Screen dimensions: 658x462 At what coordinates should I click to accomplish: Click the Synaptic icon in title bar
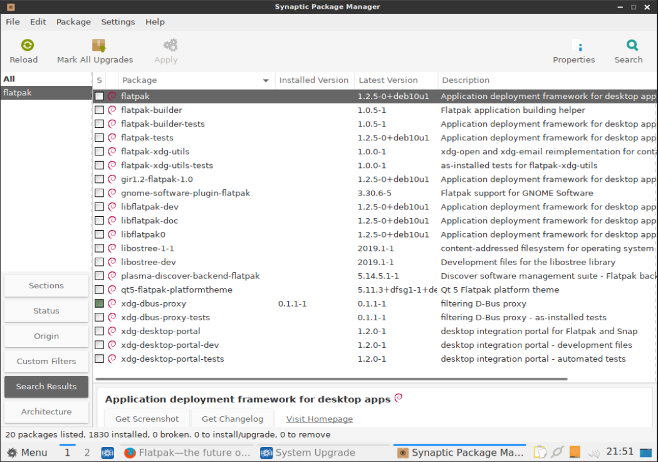pos(11,7)
